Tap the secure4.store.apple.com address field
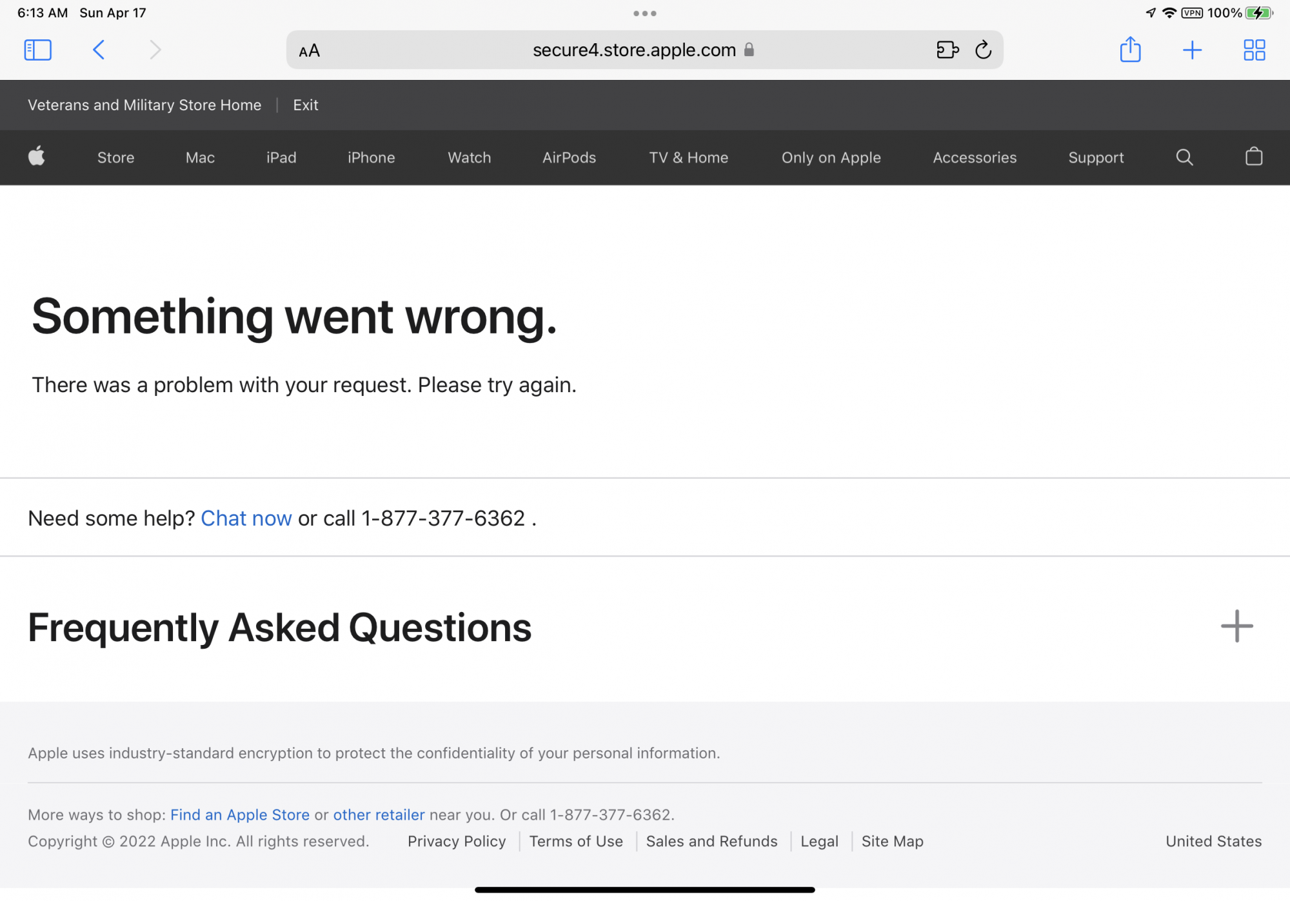Screen dimensions: 1290x901 tap(633, 50)
